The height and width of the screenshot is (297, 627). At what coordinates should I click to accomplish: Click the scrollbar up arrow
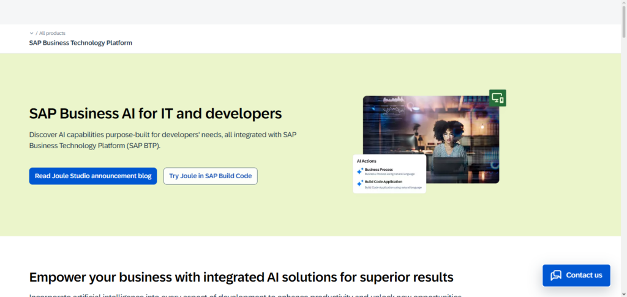coord(624,3)
